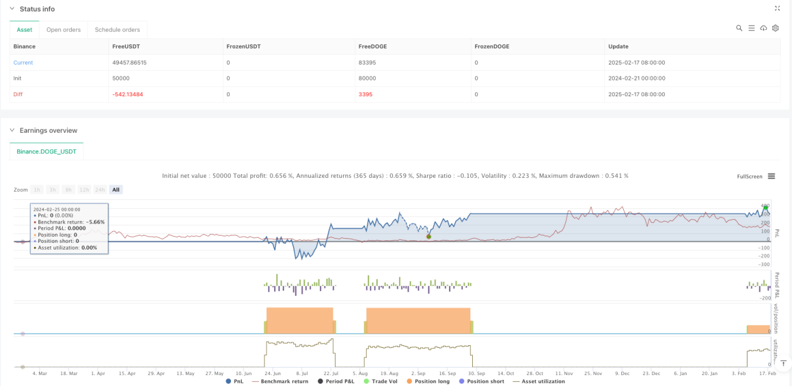The image size is (792, 386).
Task: Select the 24h zoom option
Action: (101, 189)
